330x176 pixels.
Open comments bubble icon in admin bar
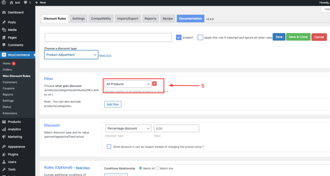point(25,3)
